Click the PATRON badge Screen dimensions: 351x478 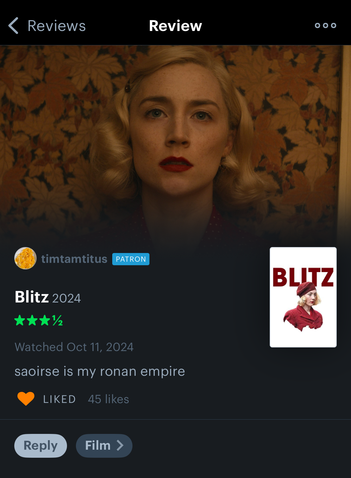tap(131, 259)
